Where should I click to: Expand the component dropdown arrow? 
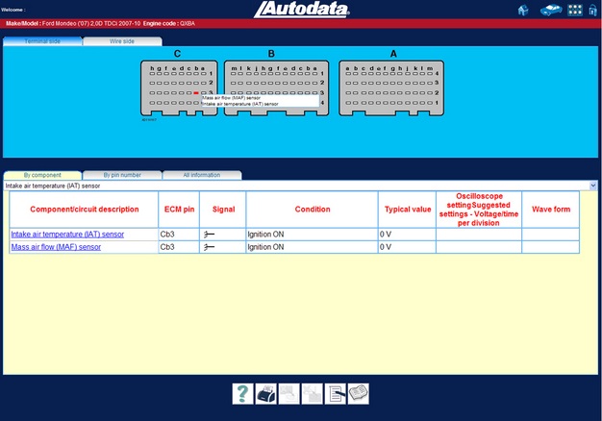pos(593,186)
